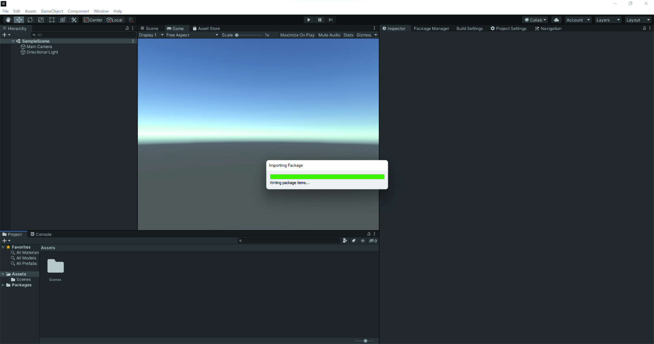Open the Window menu
654x344 pixels.
(101, 11)
